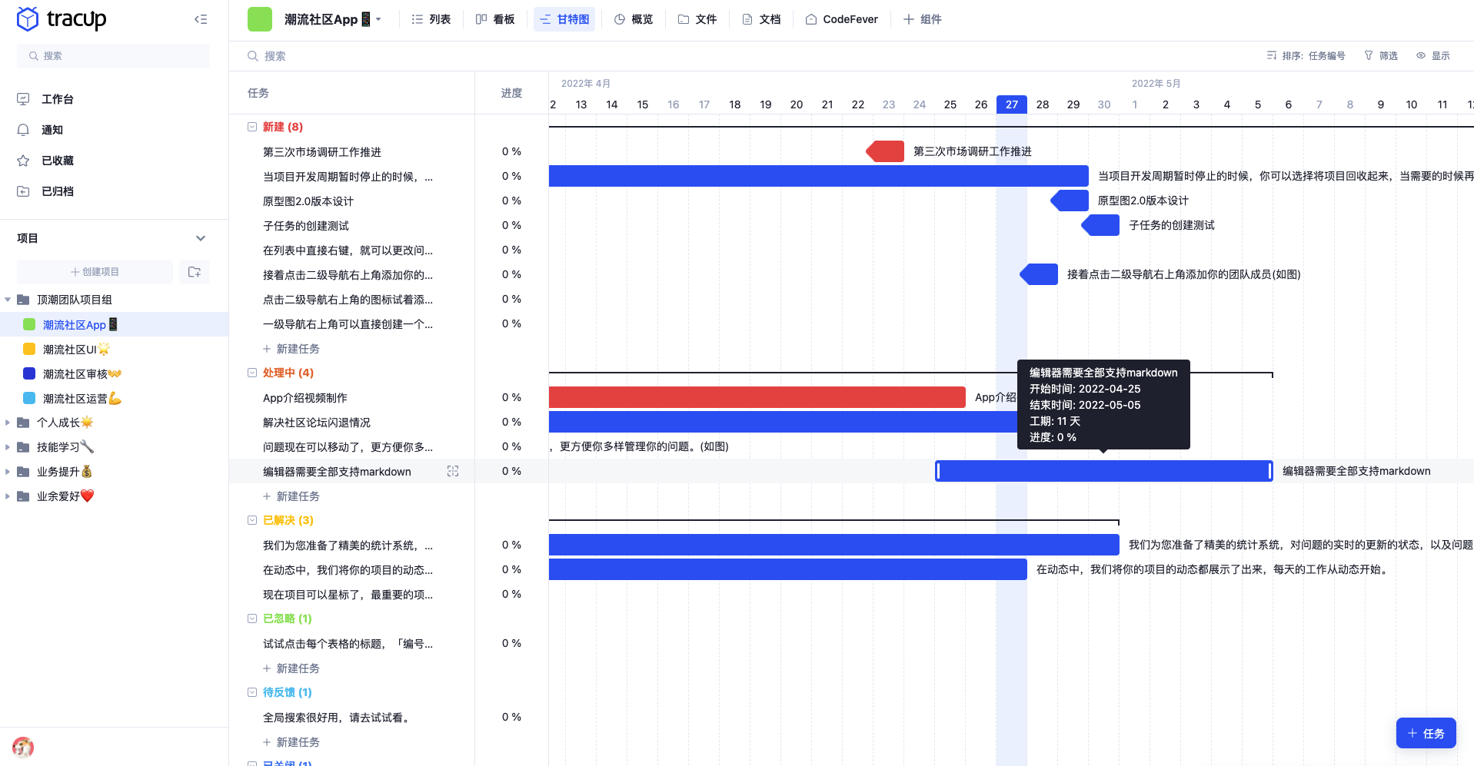Open fullscreen view of markdown editor task

pyautogui.click(x=453, y=471)
